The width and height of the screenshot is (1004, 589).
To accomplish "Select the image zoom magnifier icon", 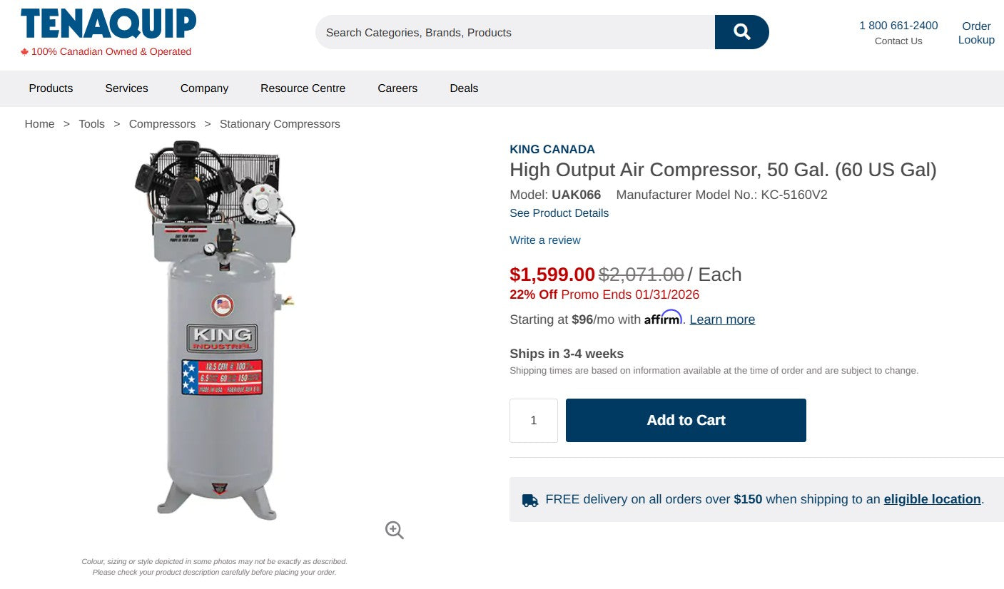I will pos(394,530).
